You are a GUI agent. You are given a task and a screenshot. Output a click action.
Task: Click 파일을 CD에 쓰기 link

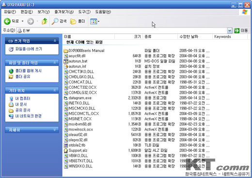coord(29,49)
